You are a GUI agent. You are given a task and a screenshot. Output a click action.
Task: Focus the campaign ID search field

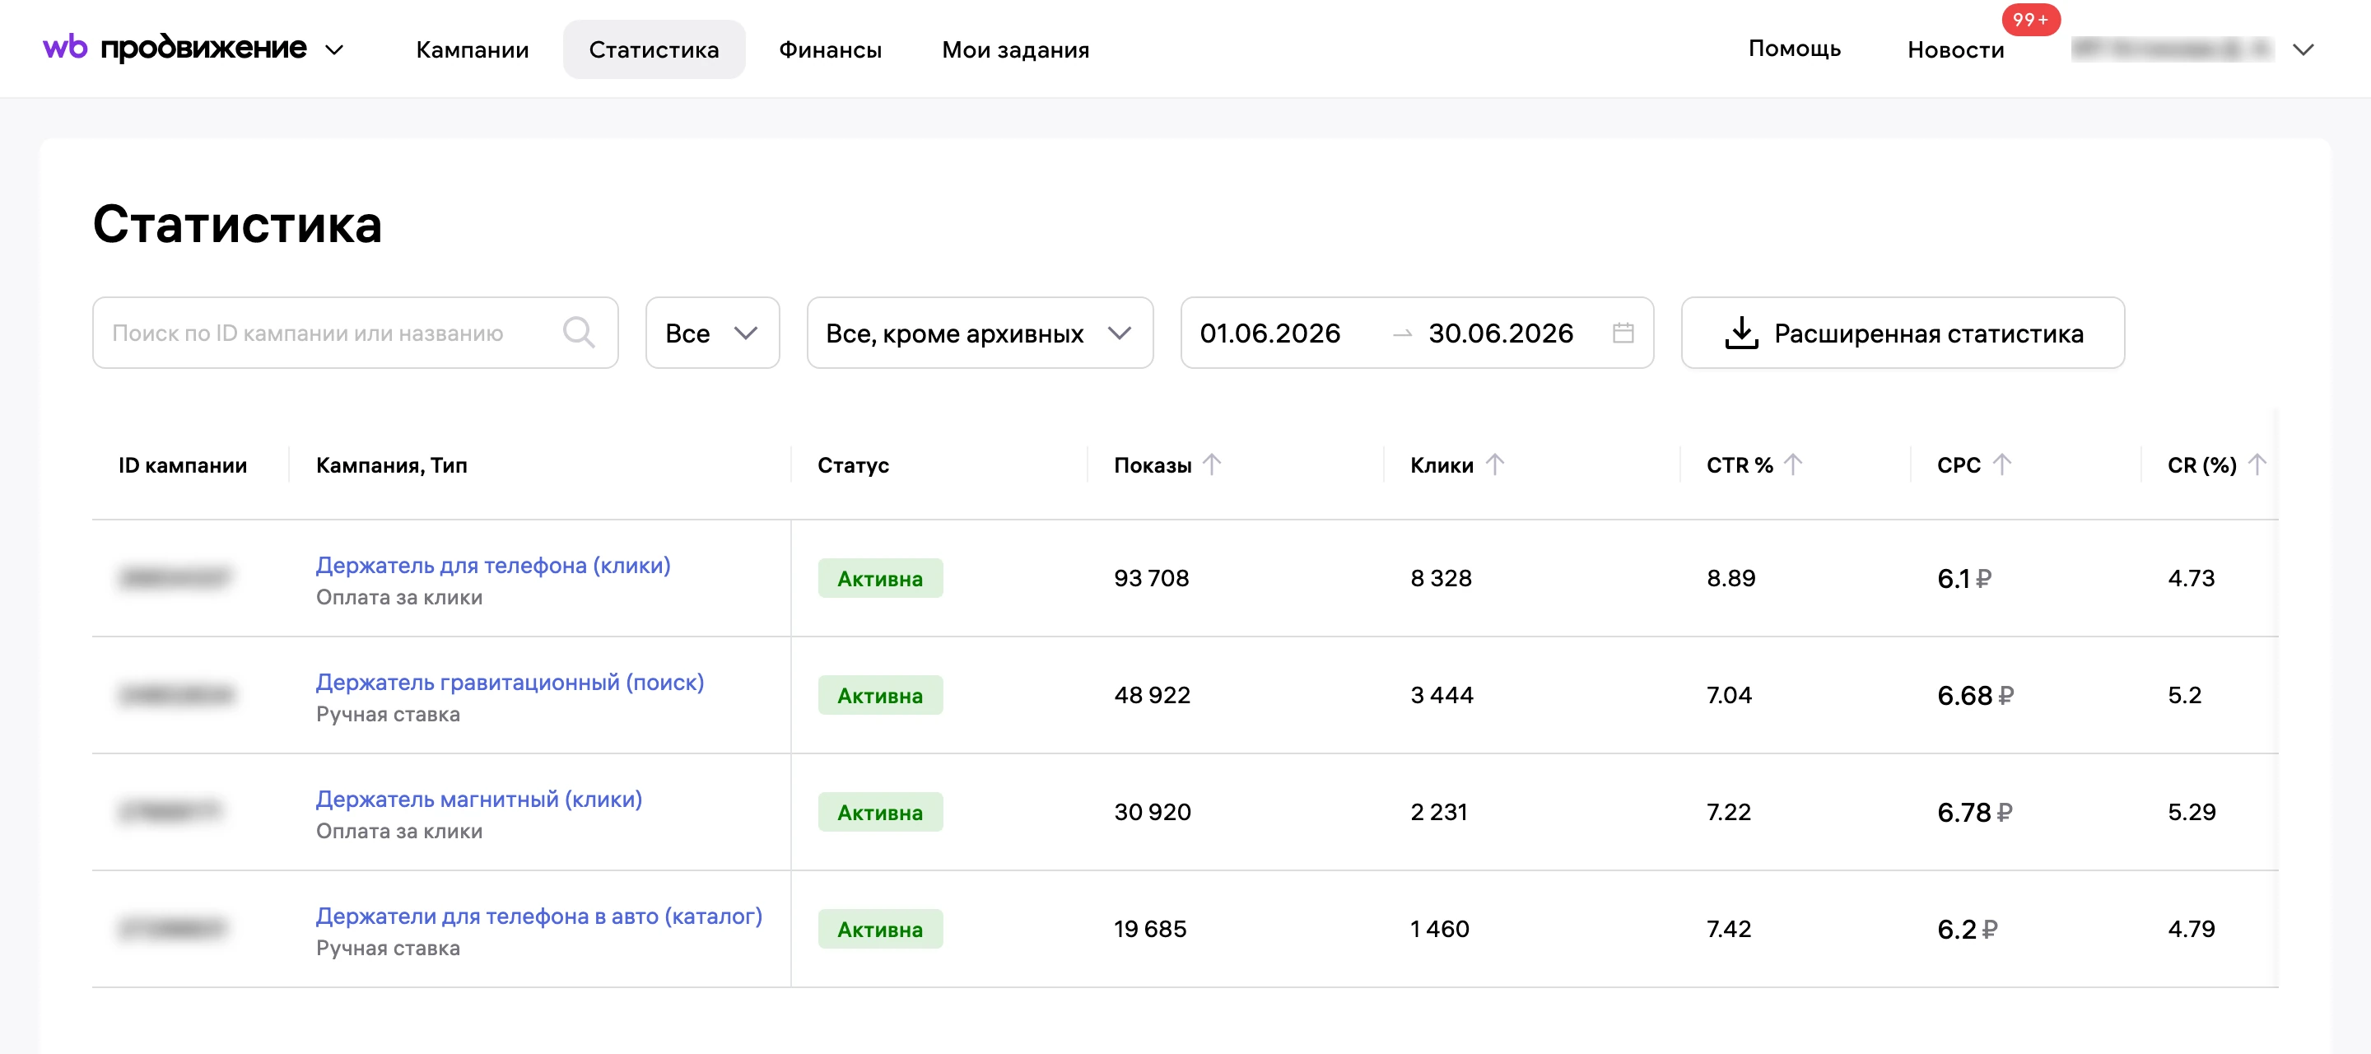click(356, 333)
